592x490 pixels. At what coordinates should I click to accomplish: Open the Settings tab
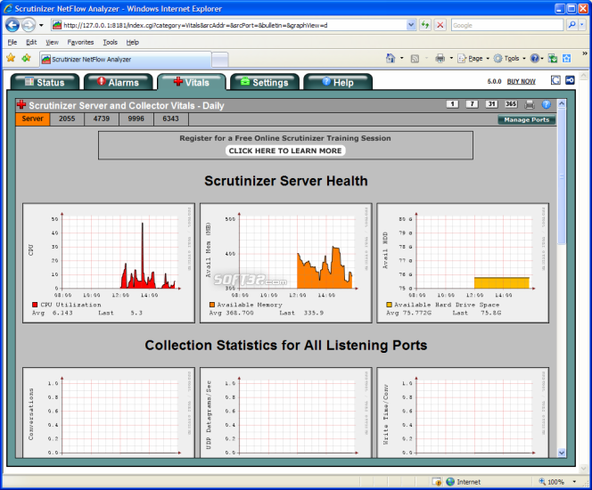pos(265,82)
